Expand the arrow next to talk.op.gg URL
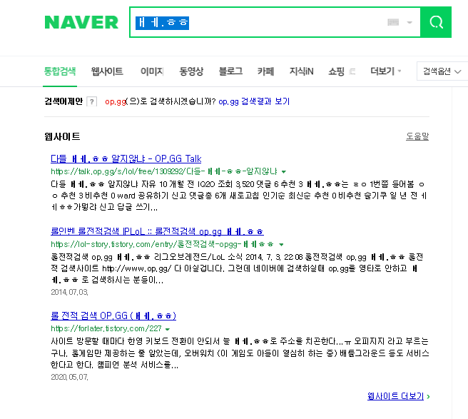 (284, 172)
